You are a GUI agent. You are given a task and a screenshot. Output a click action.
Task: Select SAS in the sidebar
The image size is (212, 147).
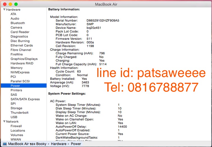pos(14,95)
